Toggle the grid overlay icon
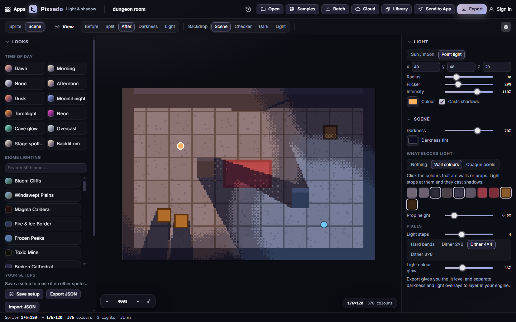 [506, 26]
